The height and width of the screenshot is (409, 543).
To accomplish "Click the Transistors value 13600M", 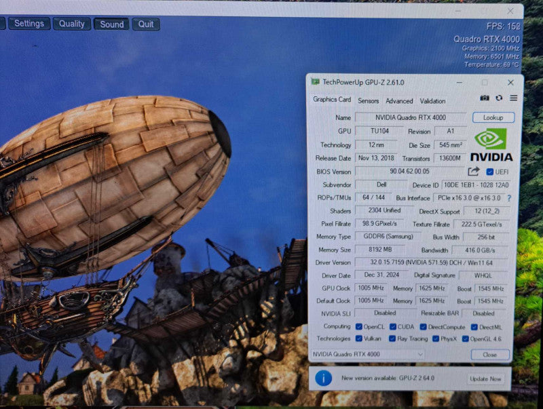I will pyautogui.click(x=450, y=159).
